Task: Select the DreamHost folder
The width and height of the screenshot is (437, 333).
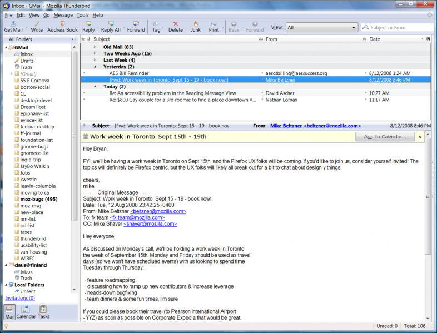Action: pos(33,107)
